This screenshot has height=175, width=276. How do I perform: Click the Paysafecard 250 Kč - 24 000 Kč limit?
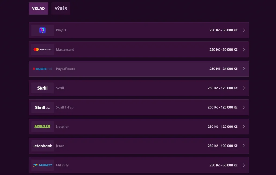click(x=223, y=69)
